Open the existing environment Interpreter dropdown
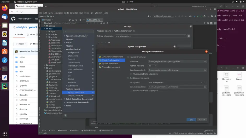Image resolution: width=246 pixels, height=138 pixels. [x=175, y=83]
